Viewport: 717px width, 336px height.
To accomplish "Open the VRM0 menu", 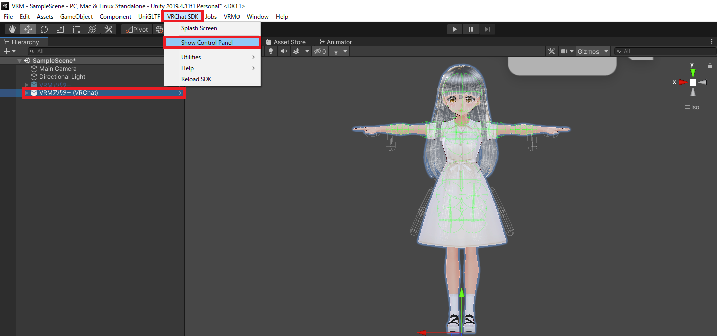I will (x=231, y=16).
